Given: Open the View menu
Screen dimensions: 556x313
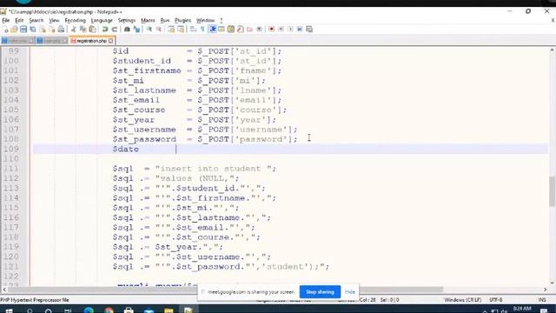Looking at the screenshot, I should (x=54, y=20).
